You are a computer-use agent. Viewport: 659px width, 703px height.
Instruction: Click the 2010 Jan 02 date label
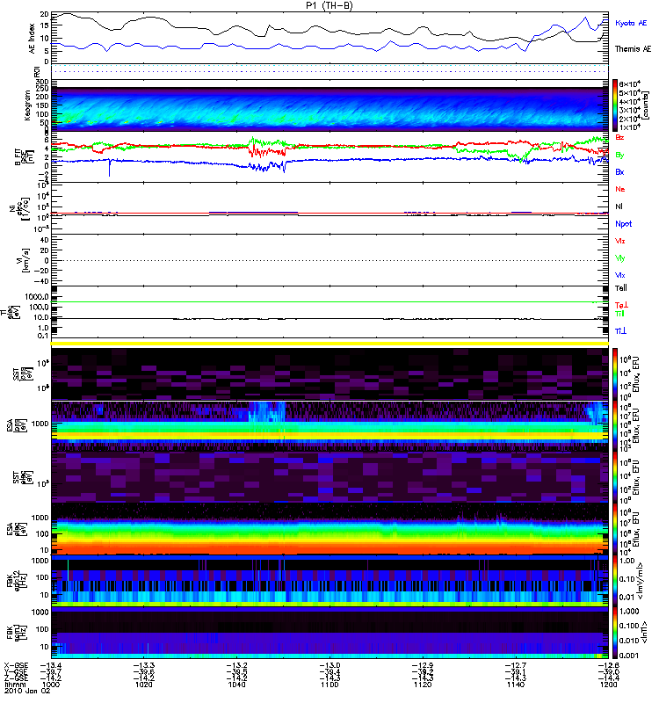27,691
